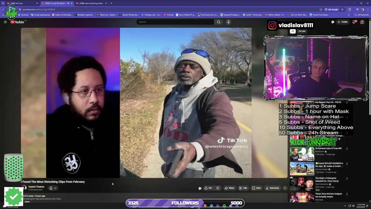Screen dimensions: 371x209
Task: Open options for 'The Night a Poltergeist' video
Action: pos(347,179)
